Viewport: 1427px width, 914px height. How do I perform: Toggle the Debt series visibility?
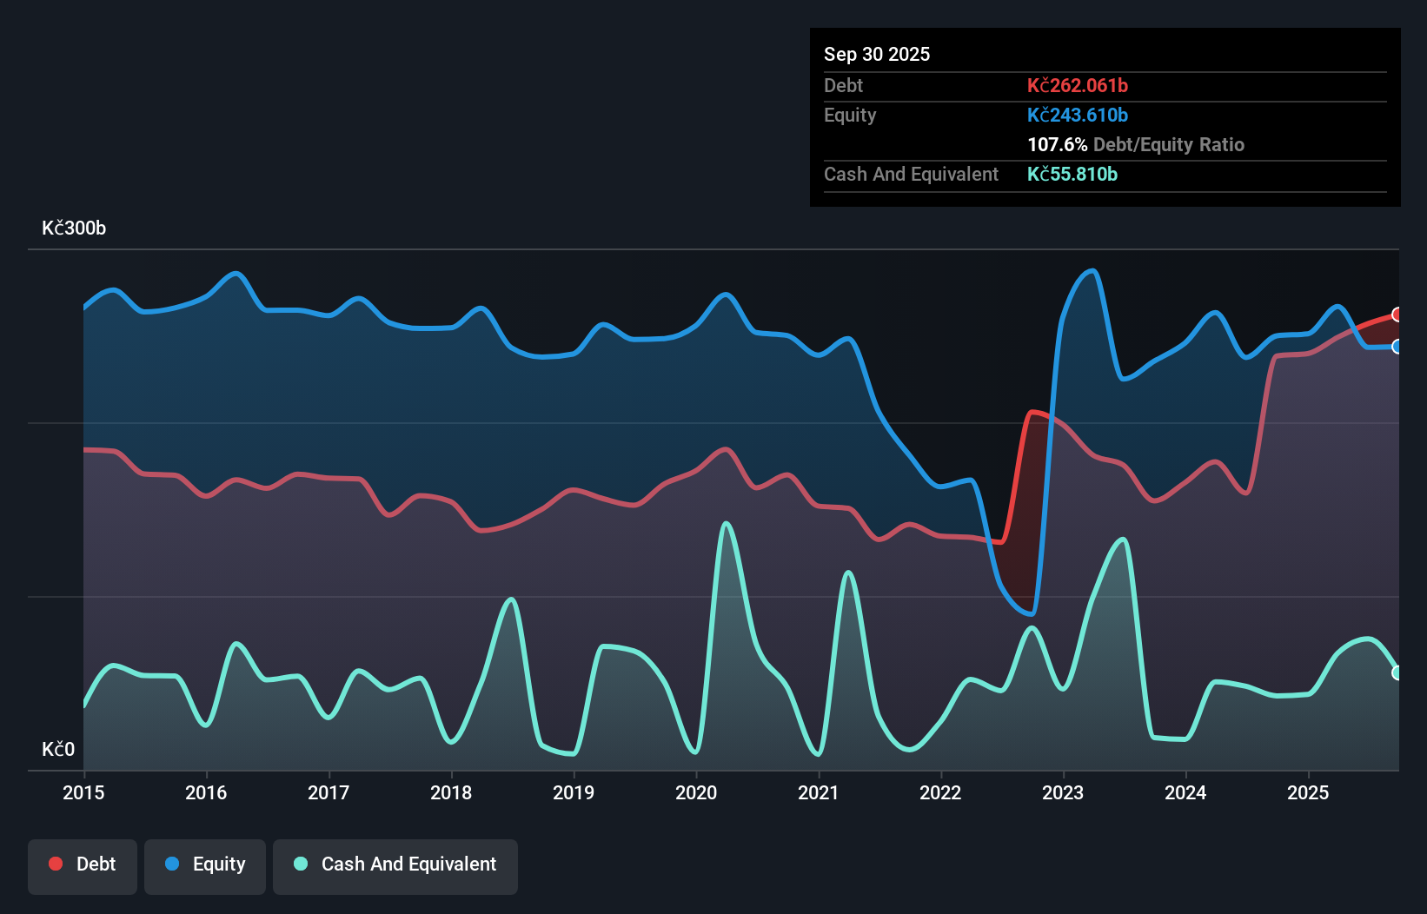82,864
